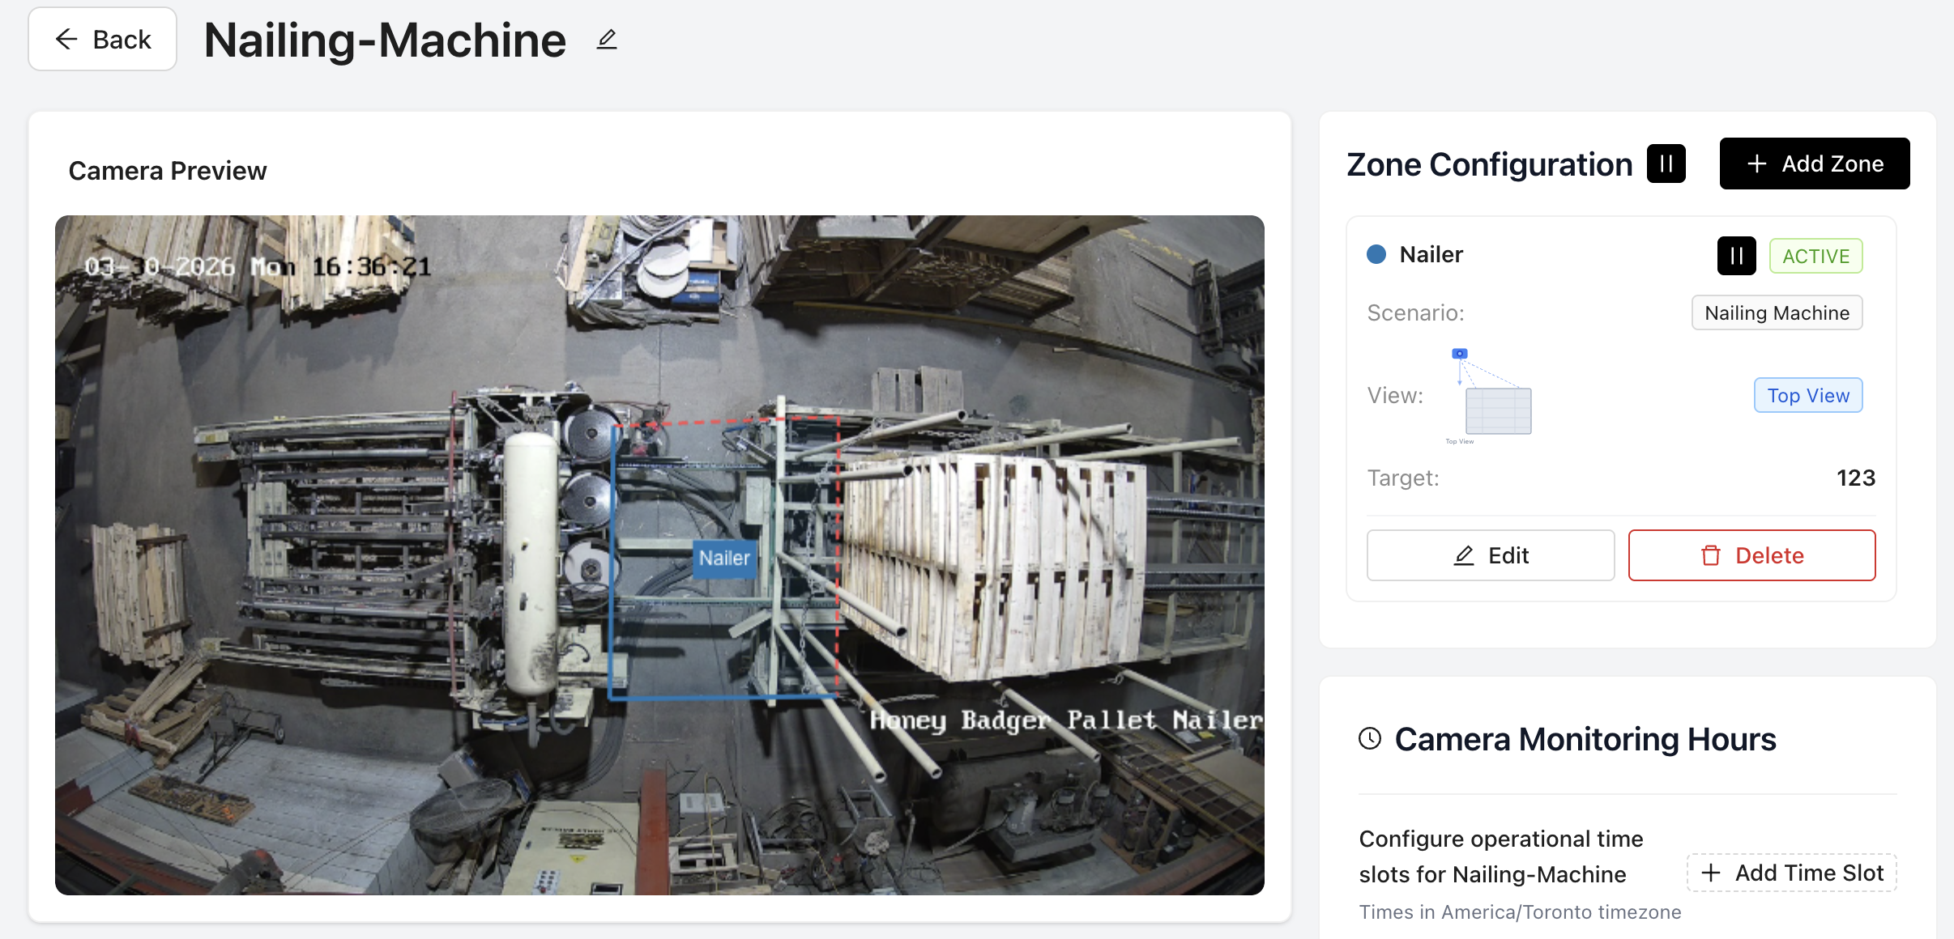Click the trash icon in Delete button
The height and width of the screenshot is (939, 1954).
pos(1710,555)
